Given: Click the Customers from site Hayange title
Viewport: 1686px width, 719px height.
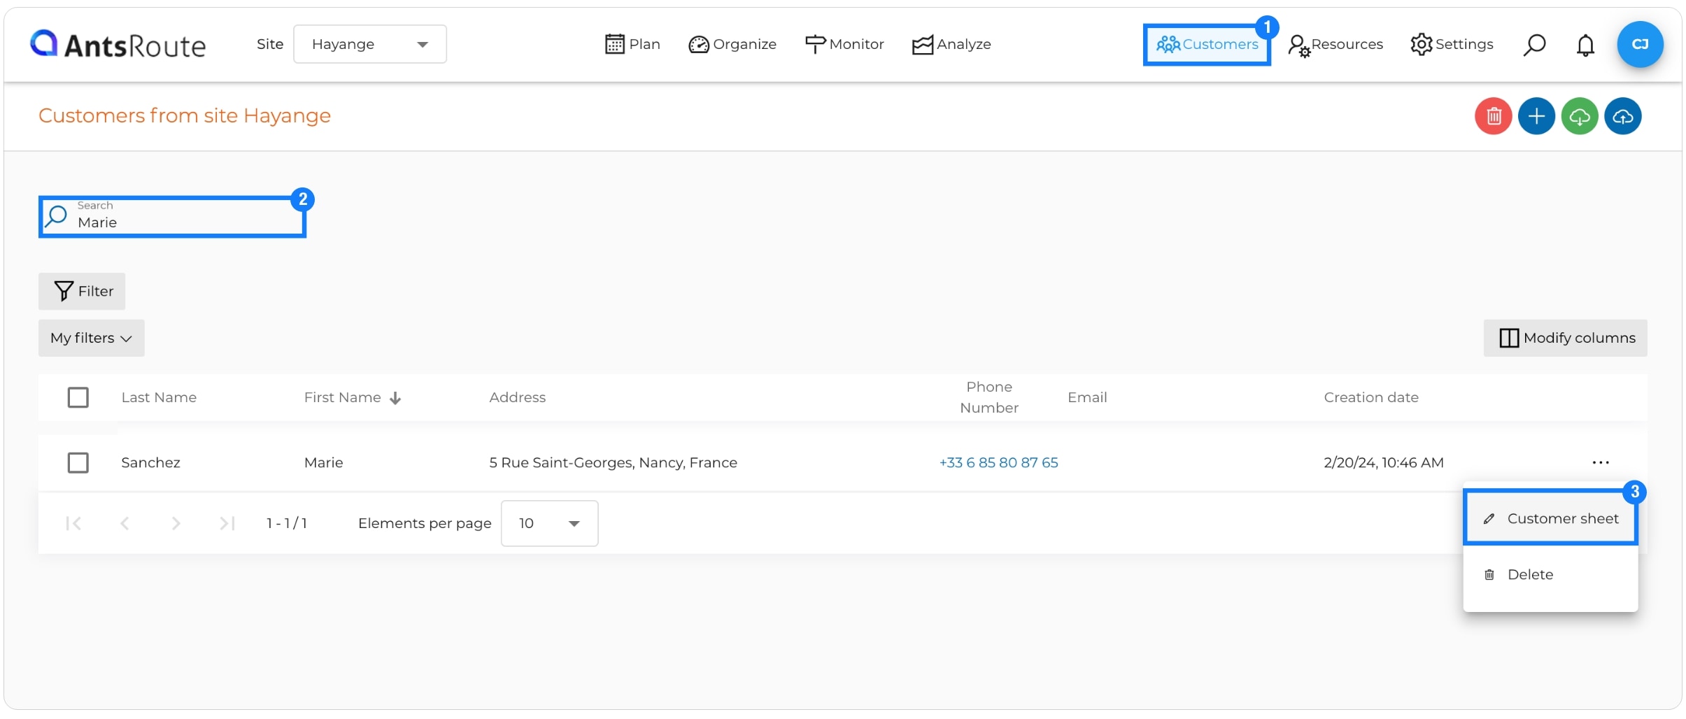Looking at the screenshot, I should tap(185, 115).
